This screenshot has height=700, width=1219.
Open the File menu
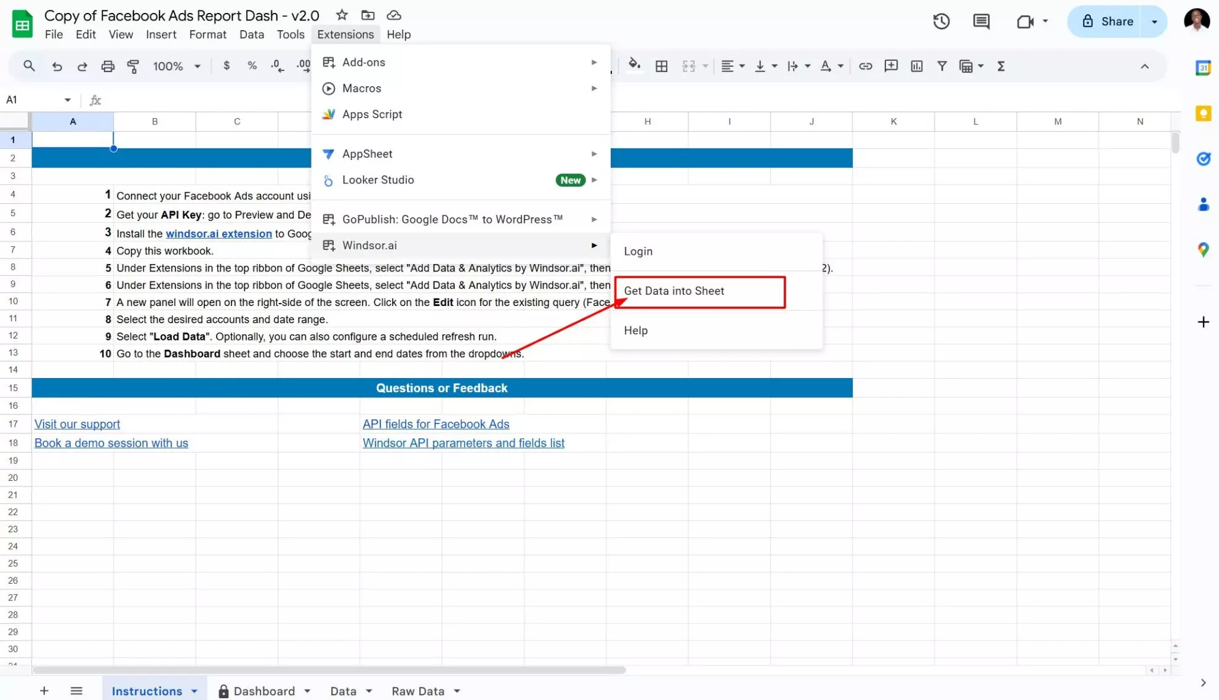[x=54, y=34]
